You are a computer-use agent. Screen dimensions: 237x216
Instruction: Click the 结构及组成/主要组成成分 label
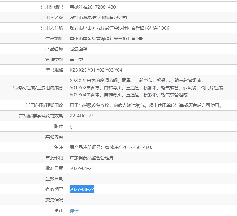(x=38, y=88)
